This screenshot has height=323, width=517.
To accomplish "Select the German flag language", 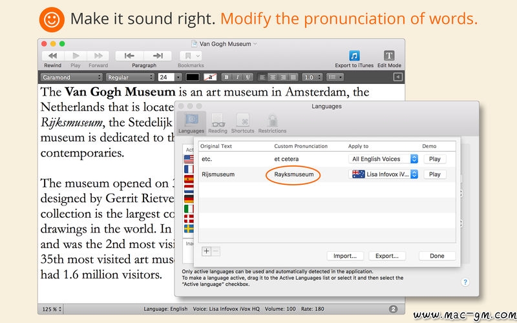I will point(189,199).
